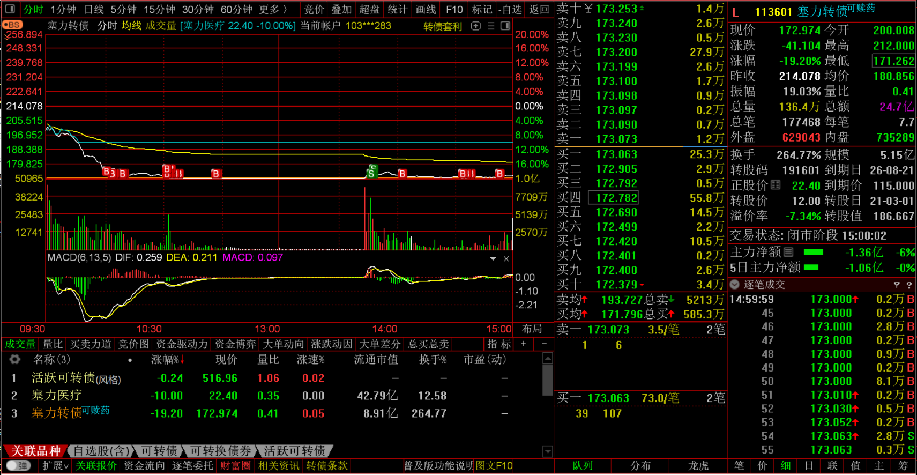
Task: Select the 资金博弈 indicator tab
Action: pos(235,344)
